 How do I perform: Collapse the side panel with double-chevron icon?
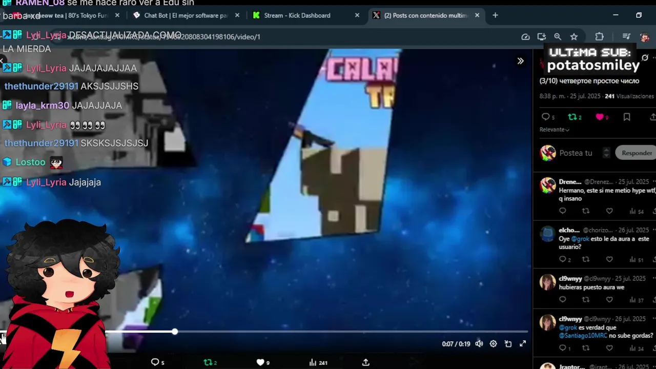pos(520,61)
